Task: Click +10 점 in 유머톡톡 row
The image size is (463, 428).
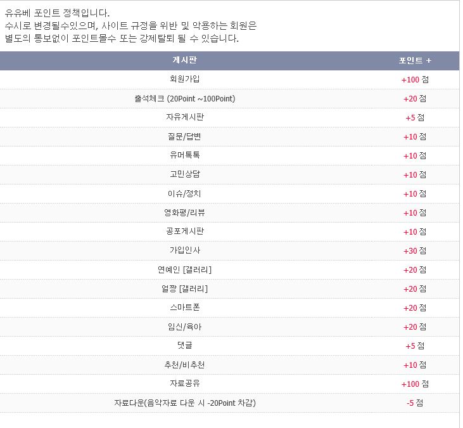Action: pyautogui.click(x=415, y=156)
